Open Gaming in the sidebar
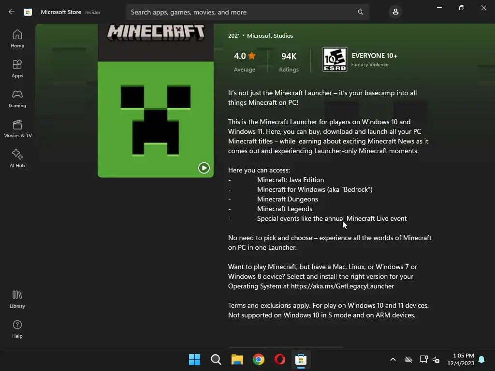 pos(17,99)
